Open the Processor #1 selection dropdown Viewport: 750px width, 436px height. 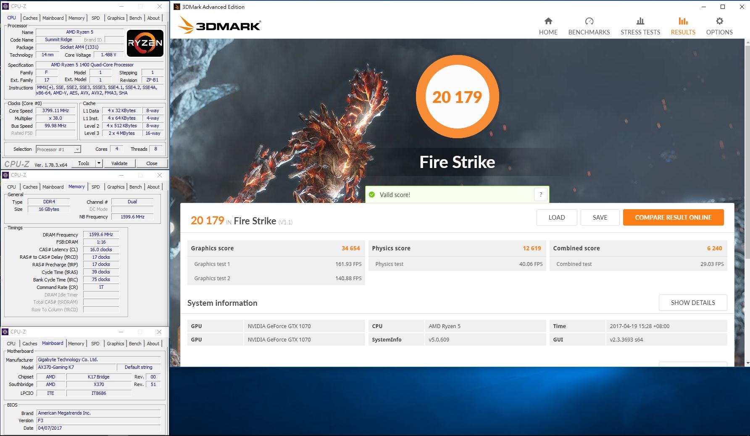[58, 150]
